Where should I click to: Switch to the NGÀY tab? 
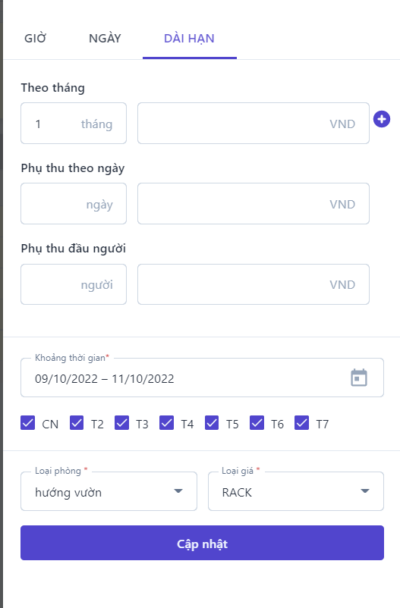105,39
